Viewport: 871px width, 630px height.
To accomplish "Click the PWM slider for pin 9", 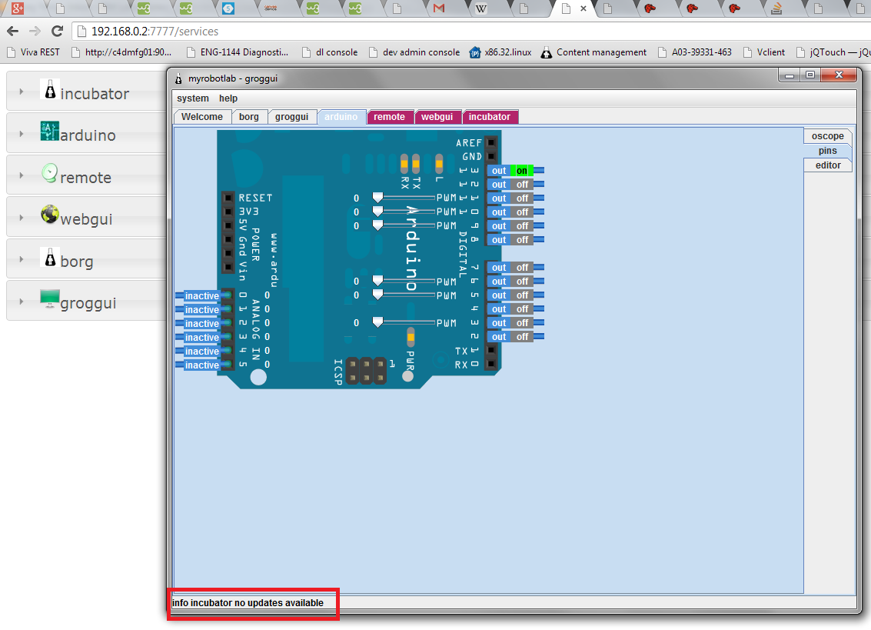I will pos(404,225).
